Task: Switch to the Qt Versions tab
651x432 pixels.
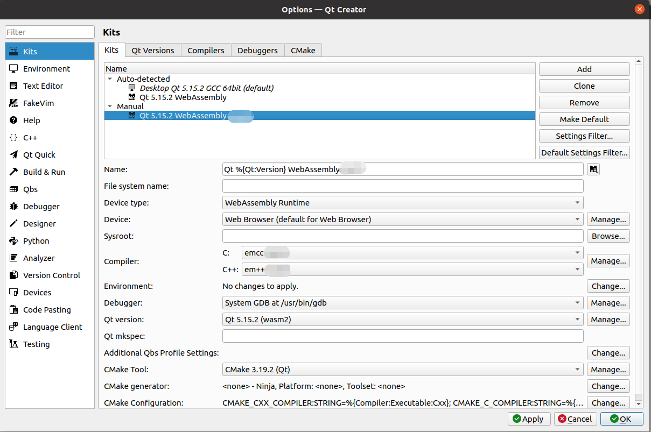Action: pos(152,50)
